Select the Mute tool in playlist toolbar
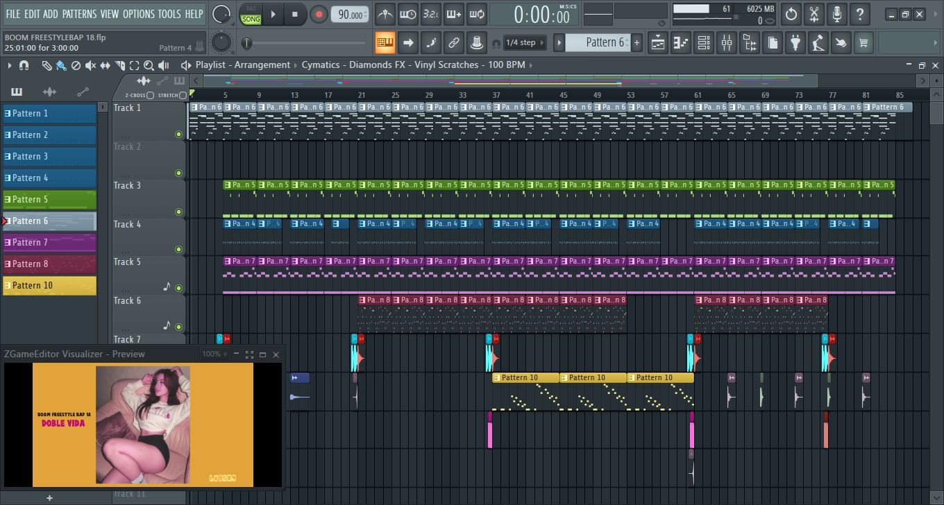The image size is (944, 505). pos(90,65)
